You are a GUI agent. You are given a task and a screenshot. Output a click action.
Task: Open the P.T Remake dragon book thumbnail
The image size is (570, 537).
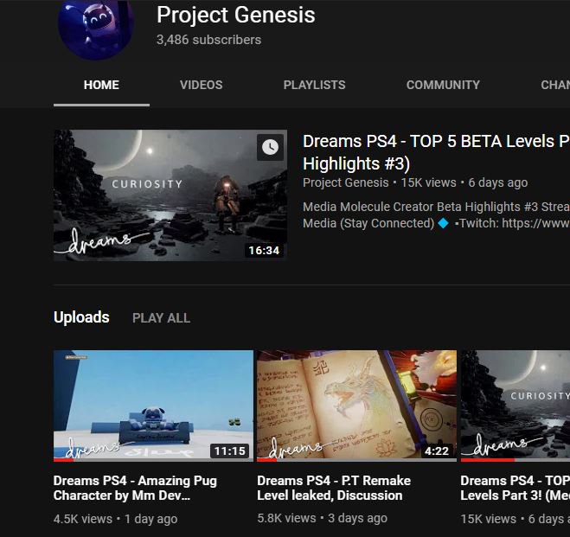pyautogui.click(x=356, y=406)
